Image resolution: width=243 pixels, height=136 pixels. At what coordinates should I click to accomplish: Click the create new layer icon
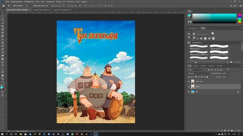[x=235, y=131]
